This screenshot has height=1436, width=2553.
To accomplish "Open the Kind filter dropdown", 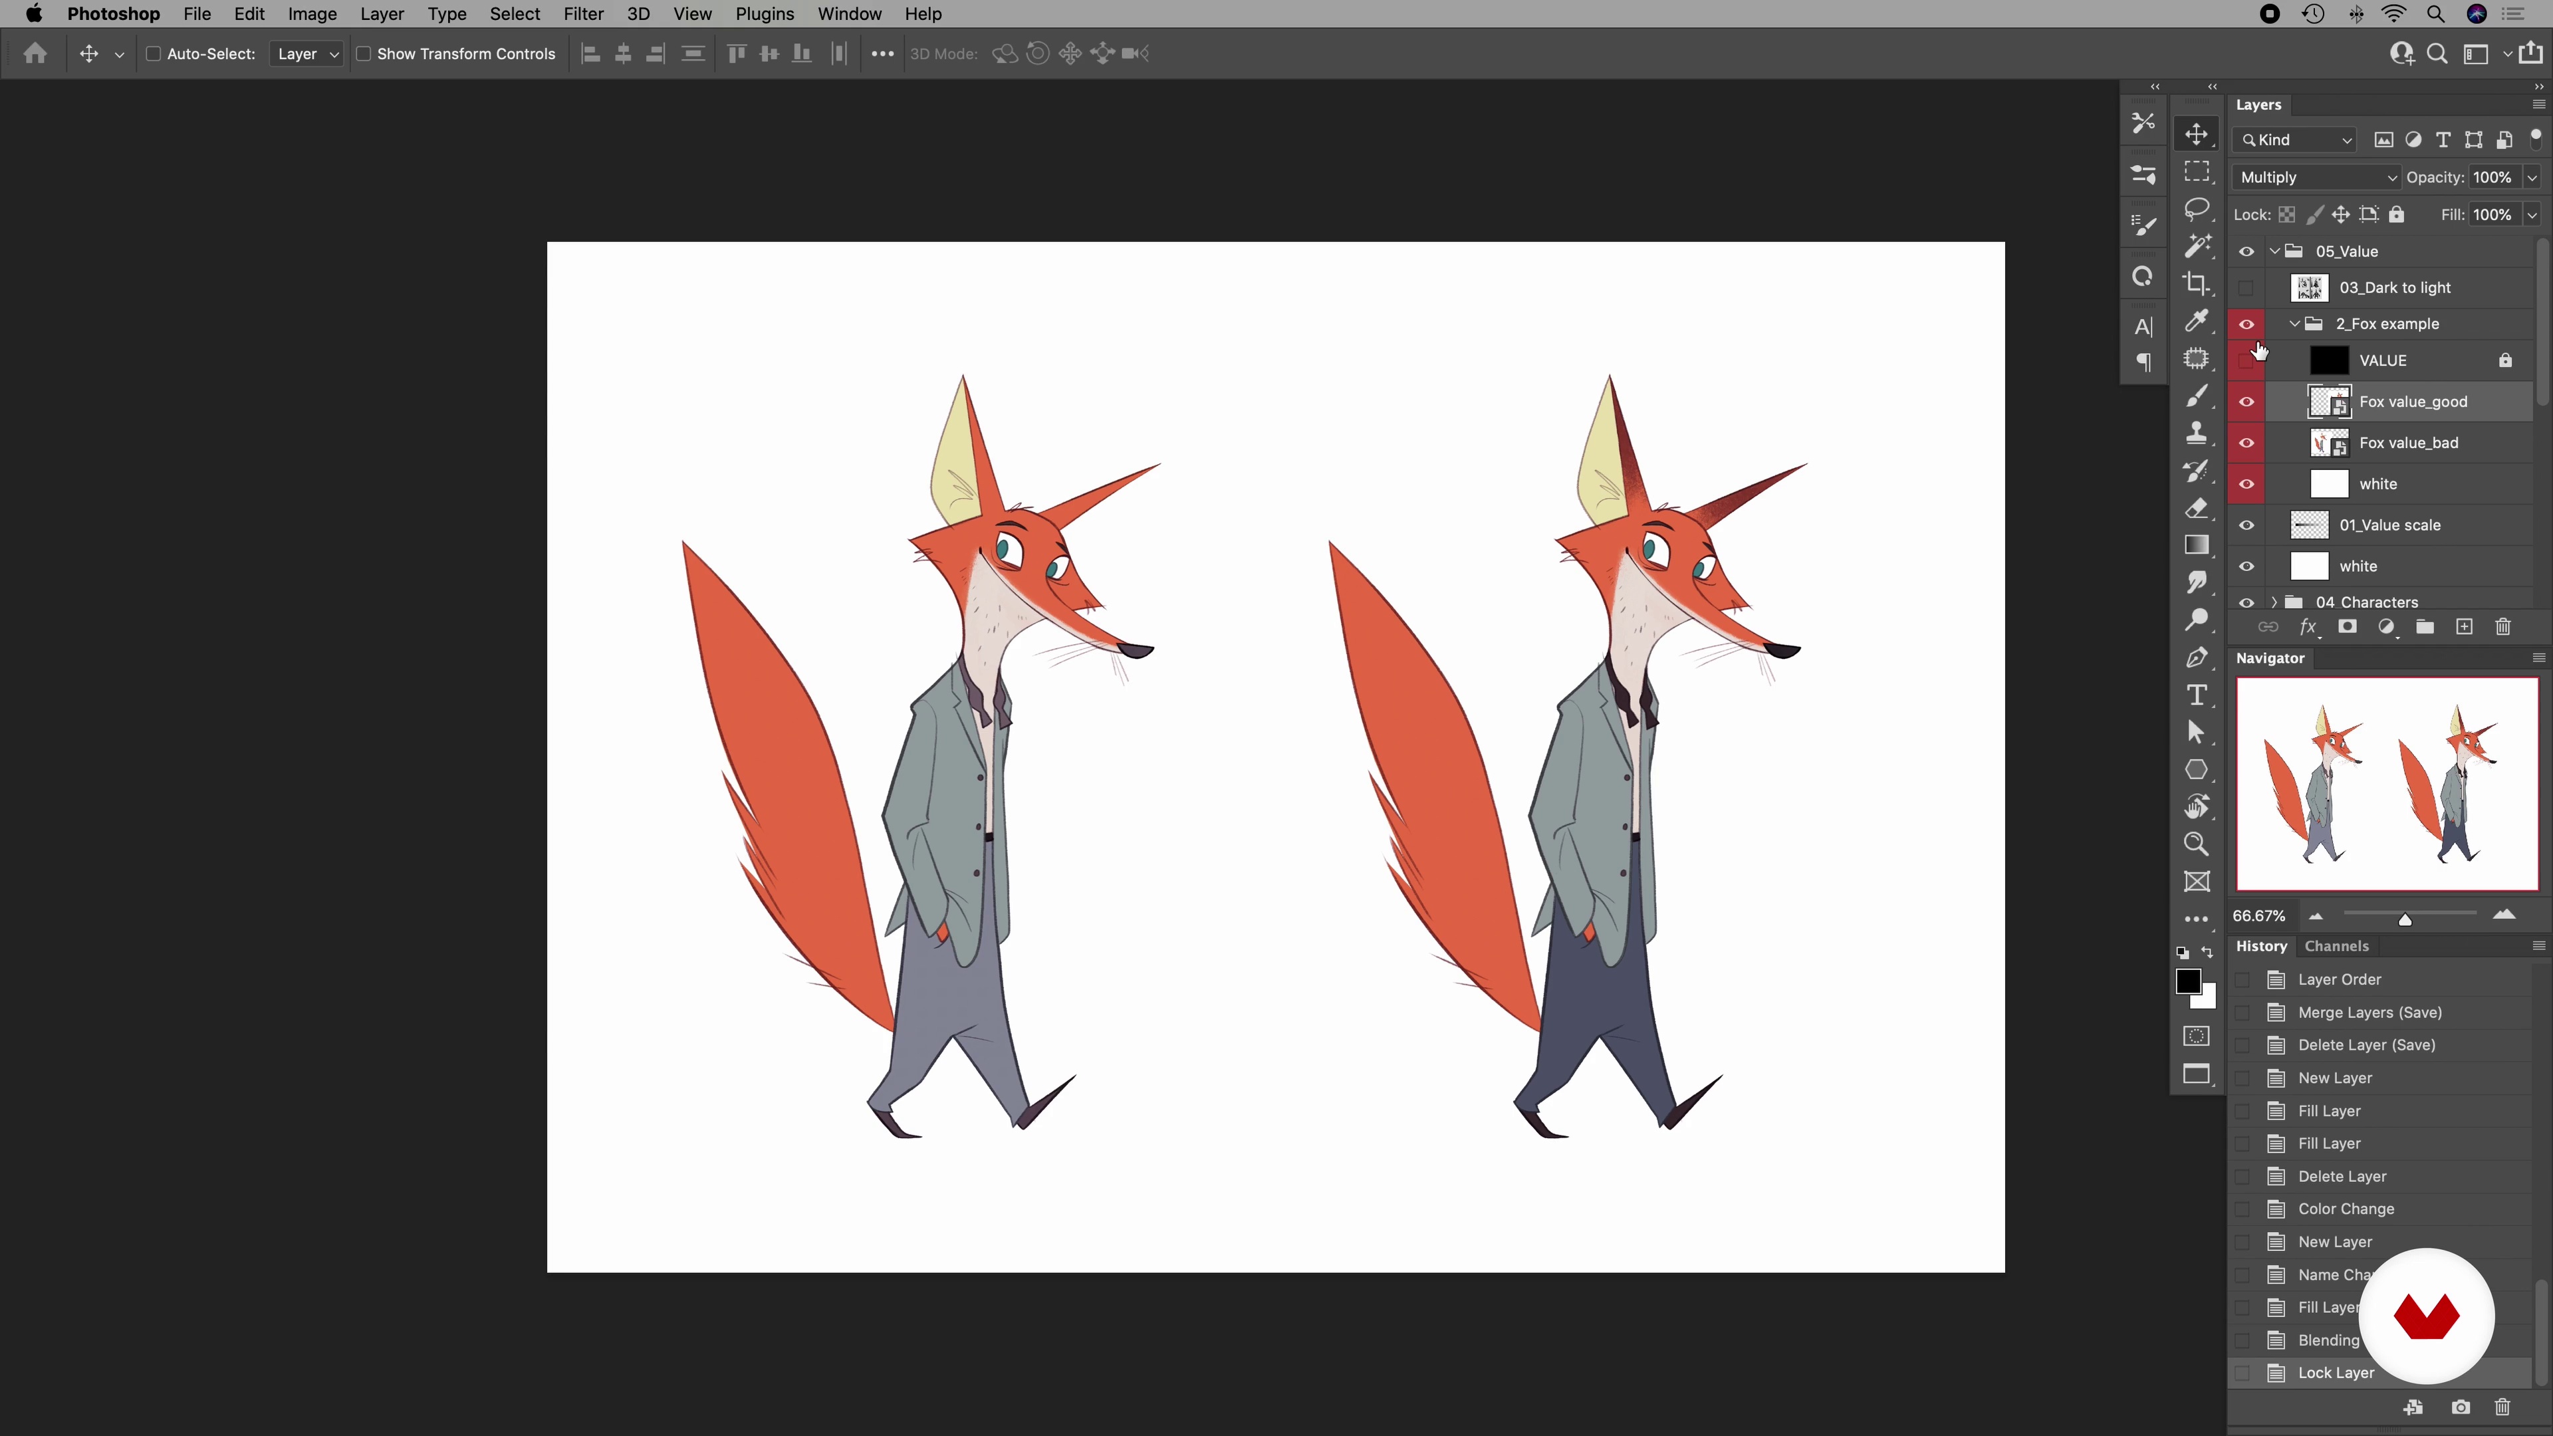I will [x=2295, y=140].
